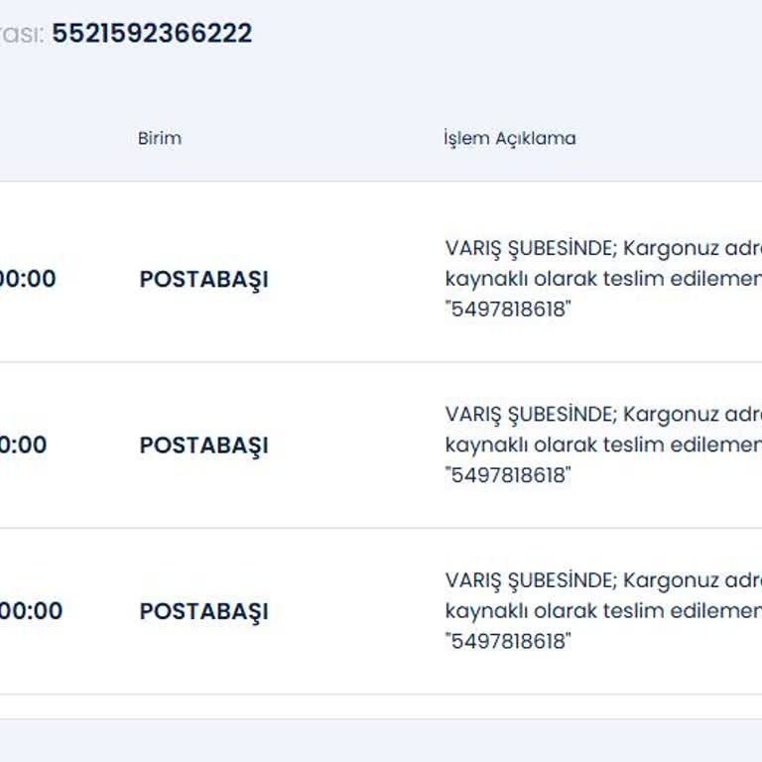Click the word Kargonuz in the first row

(670, 248)
